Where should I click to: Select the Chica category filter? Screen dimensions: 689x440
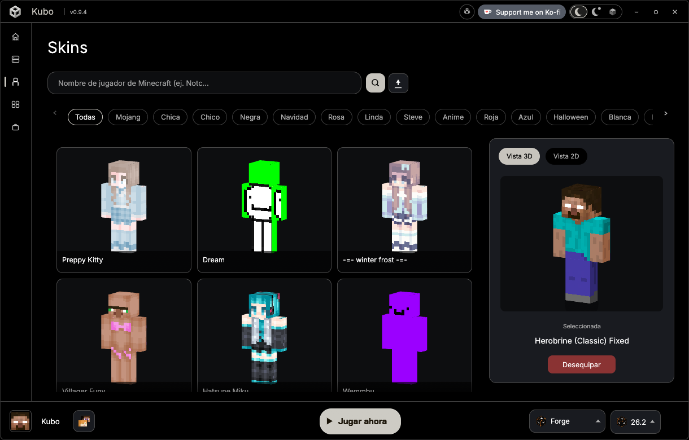tap(171, 117)
